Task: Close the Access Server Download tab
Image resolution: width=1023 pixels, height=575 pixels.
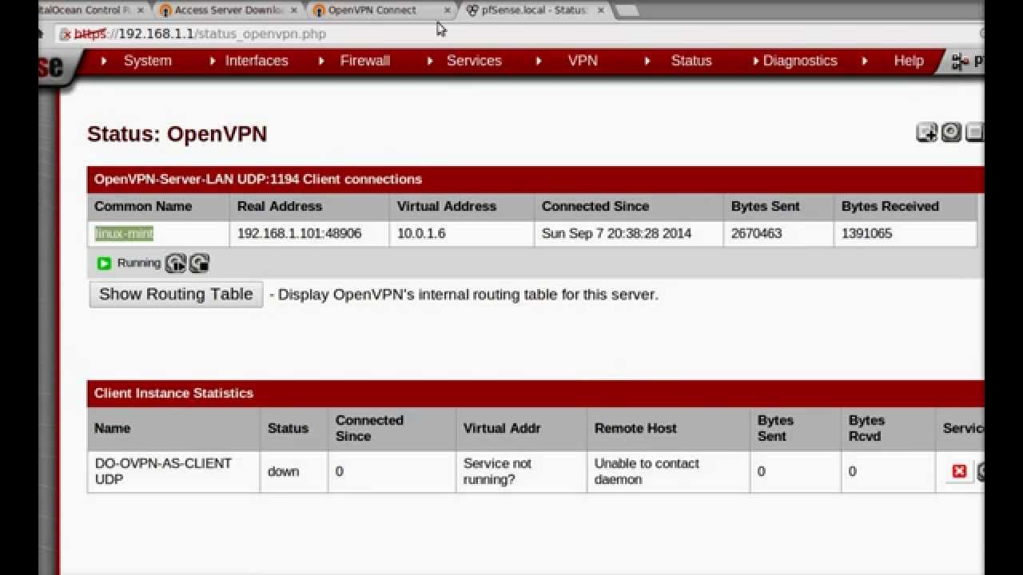Action: (x=294, y=10)
